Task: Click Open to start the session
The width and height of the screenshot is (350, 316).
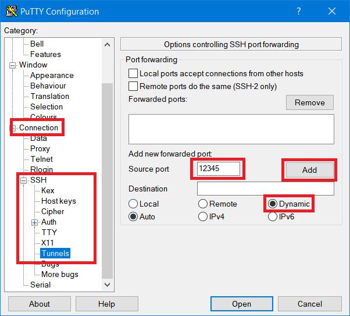Action: pyautogui.click(x=242, y=304)
